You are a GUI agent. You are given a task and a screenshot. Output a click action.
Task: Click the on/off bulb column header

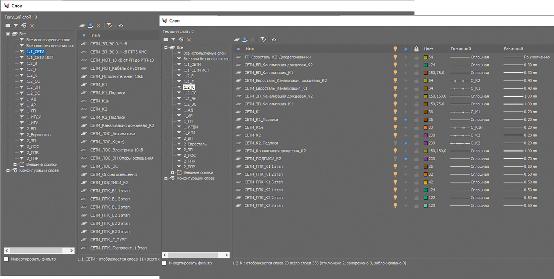[395, 49]
